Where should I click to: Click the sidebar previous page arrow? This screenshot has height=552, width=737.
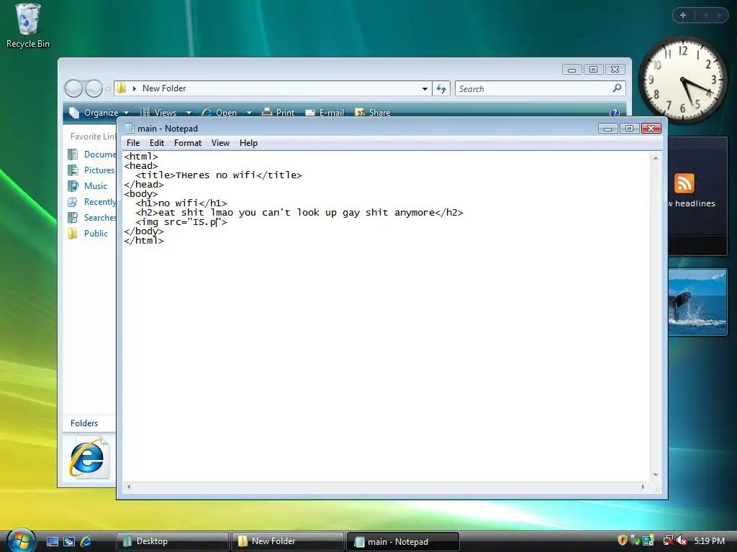[705, 15]
